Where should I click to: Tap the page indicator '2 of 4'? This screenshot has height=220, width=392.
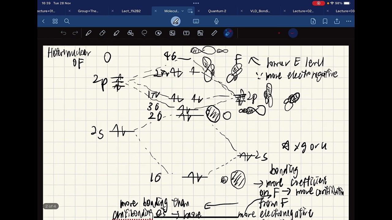click(51, 206)
